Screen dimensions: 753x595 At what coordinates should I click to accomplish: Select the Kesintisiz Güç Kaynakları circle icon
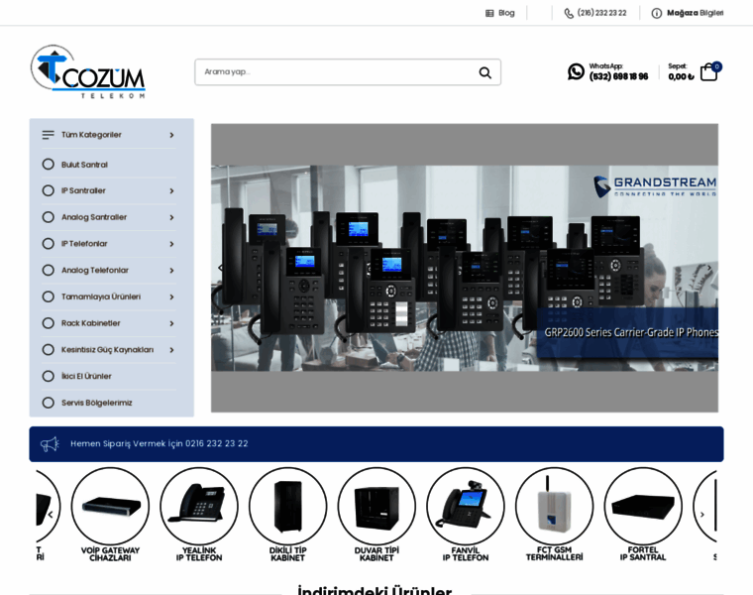point(48,349)
